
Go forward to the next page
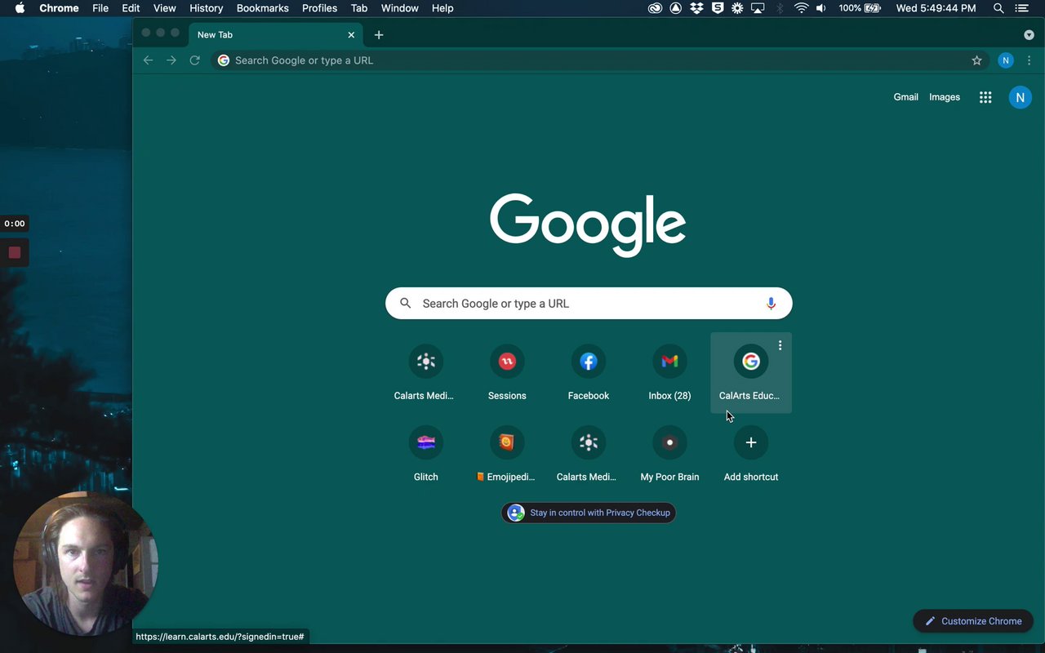171,60
